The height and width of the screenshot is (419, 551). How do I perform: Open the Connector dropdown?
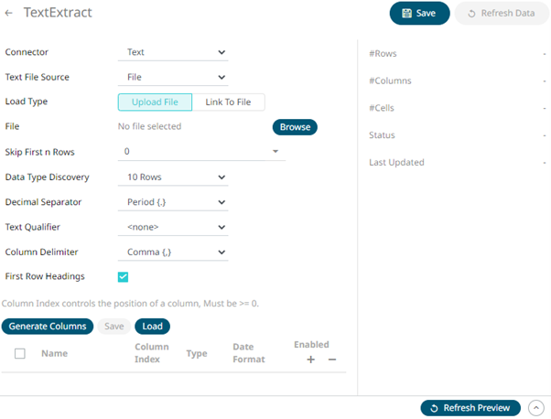(x=173, y=53)
